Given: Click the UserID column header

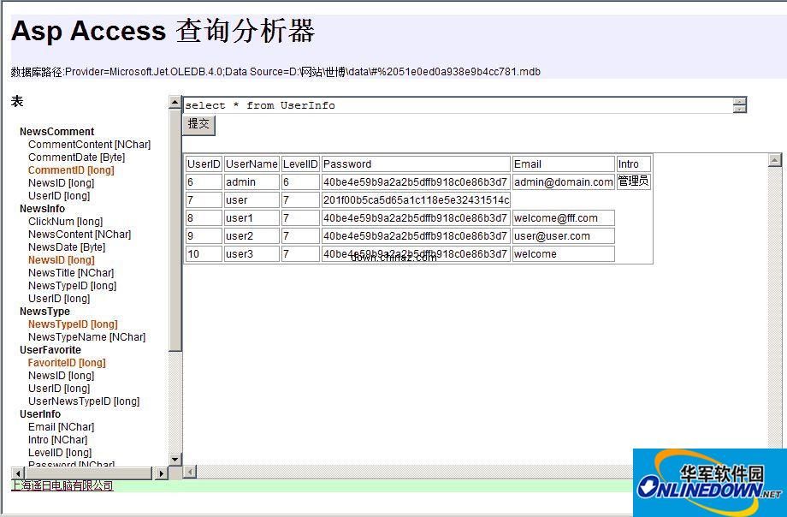Looking at the screenshot, I should click(x=204, y=164).
